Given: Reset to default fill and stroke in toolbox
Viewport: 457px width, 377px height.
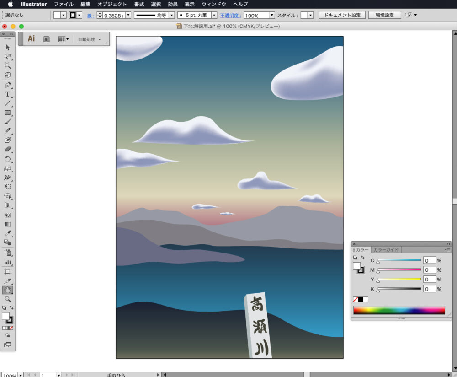Looking at the screenshot, I should (x=4, y=308).
